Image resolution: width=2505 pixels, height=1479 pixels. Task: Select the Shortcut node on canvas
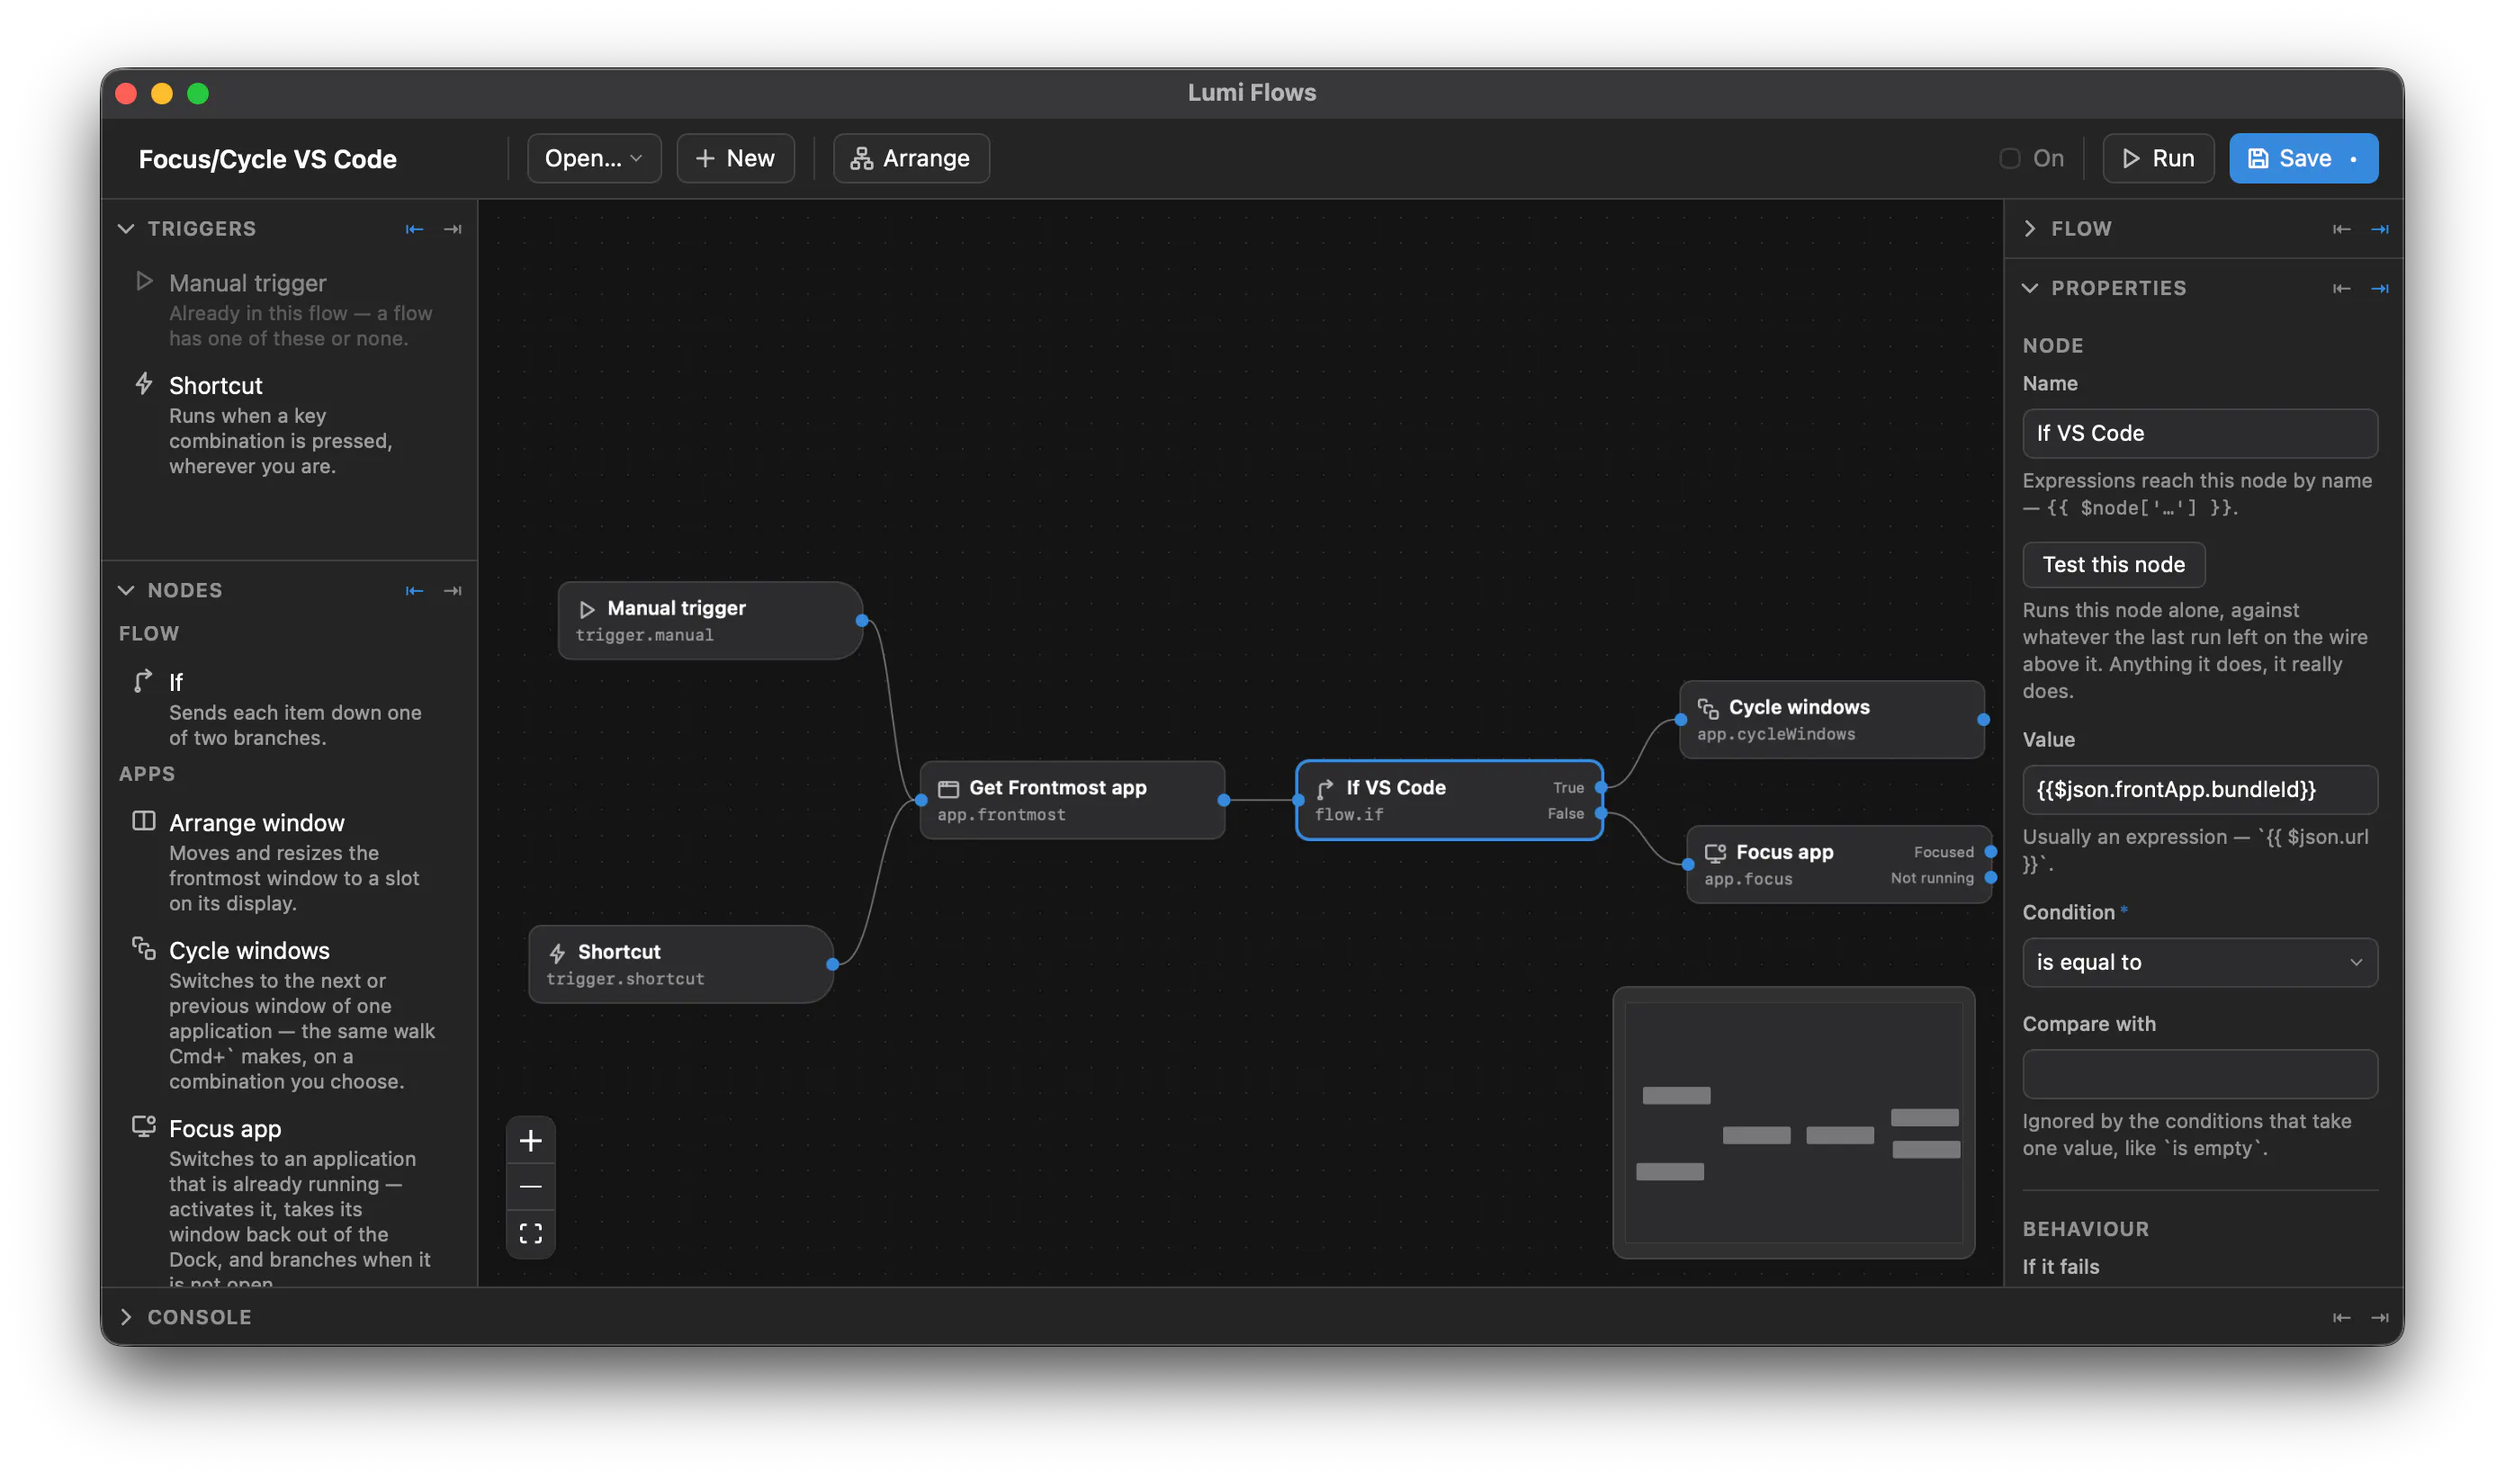point(681,964)
